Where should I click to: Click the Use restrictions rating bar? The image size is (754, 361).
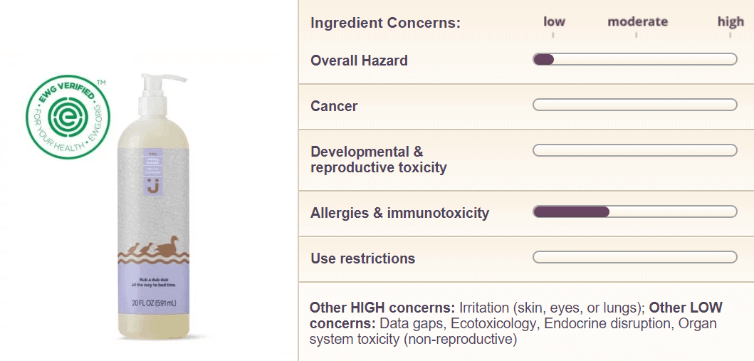tap(635, 257)
